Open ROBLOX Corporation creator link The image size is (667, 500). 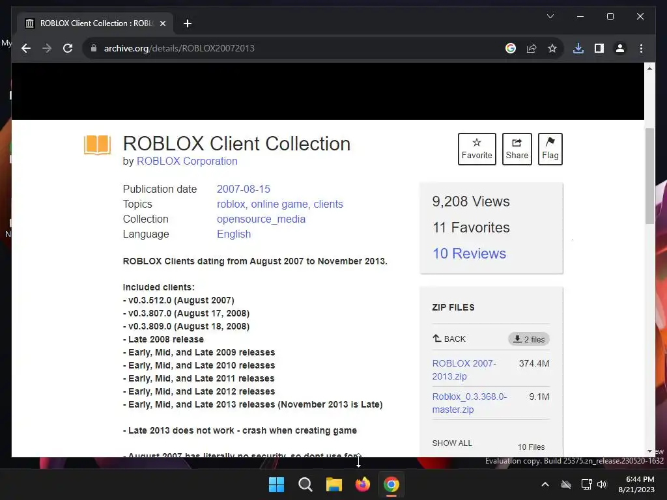point(187,161)
